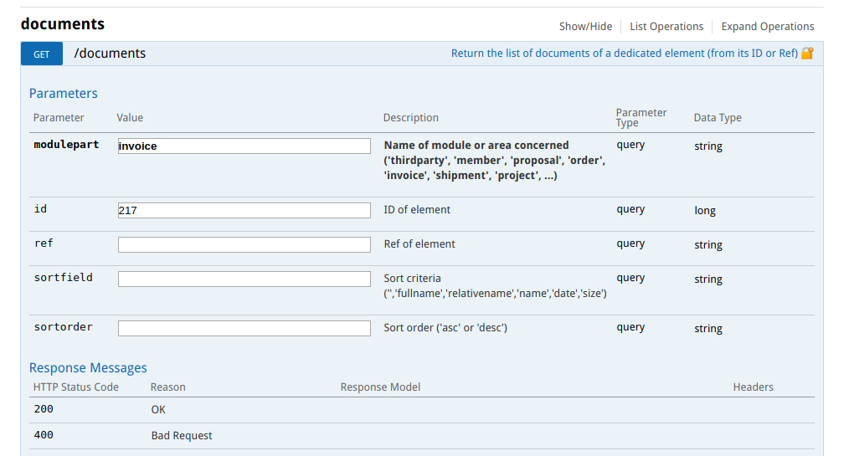Click the 'Description' column header
The image size is (849, 456).
(411, 117)
